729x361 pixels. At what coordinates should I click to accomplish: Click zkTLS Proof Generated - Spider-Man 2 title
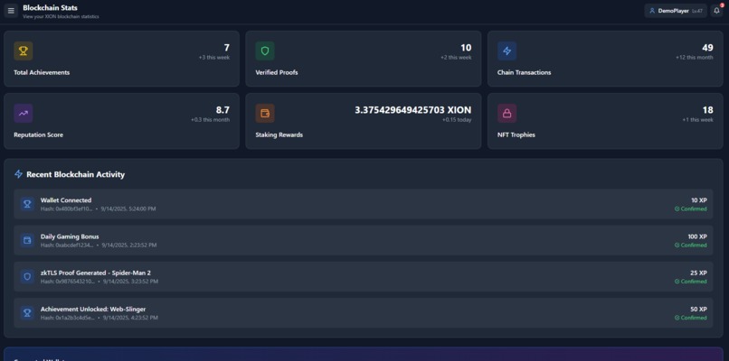click(x=96, y=273)
